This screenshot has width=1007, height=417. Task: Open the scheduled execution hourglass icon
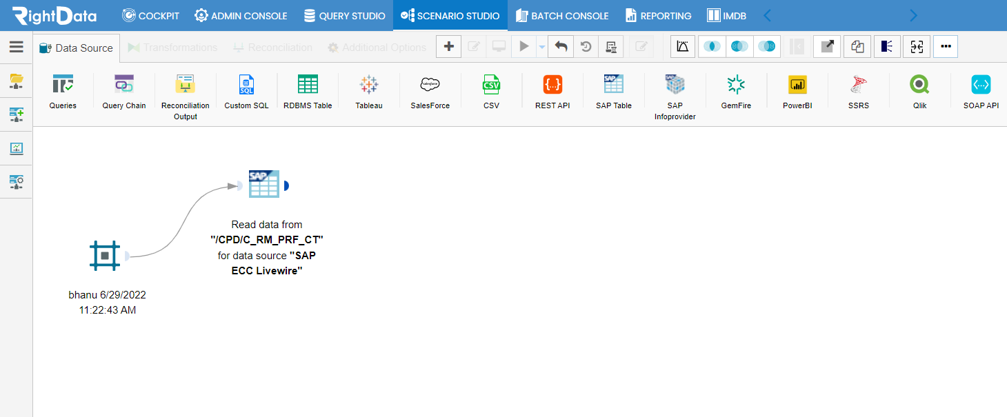610,46
